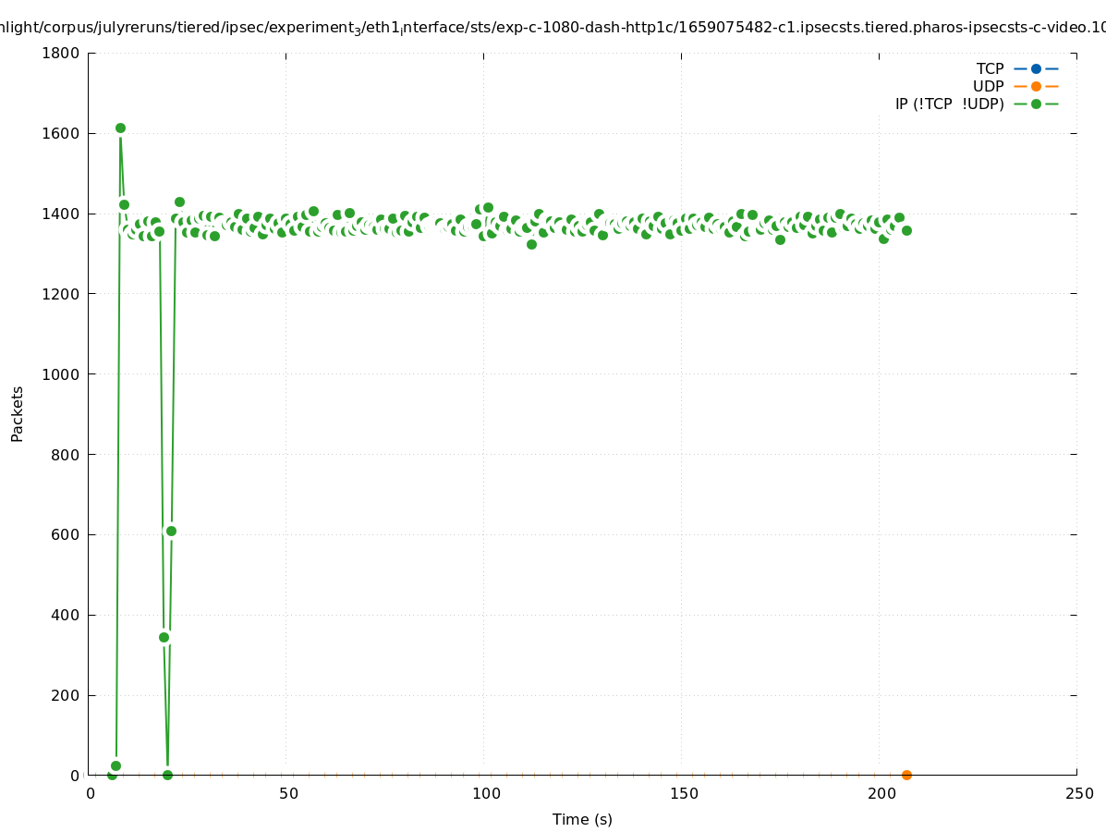The width and height of the screenshot is (1106, 832).
Task: Click the 100 x-axis tick label
Action: [x=486, y=793]
